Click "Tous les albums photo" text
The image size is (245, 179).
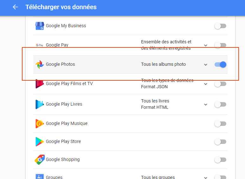(x=163, y=64)
